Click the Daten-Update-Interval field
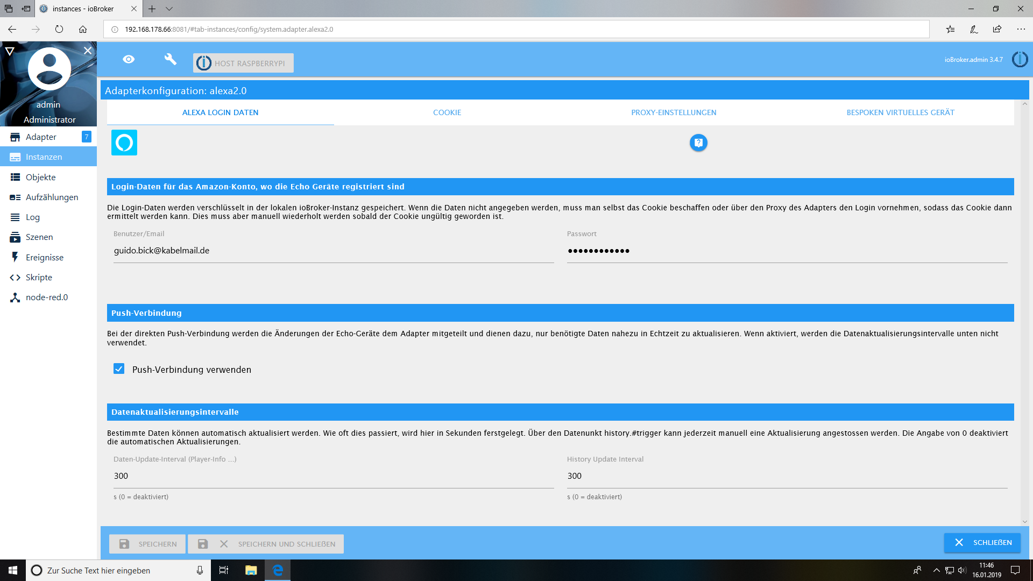The height and width of the screenshot is (581, 1033). click(334, 476)
